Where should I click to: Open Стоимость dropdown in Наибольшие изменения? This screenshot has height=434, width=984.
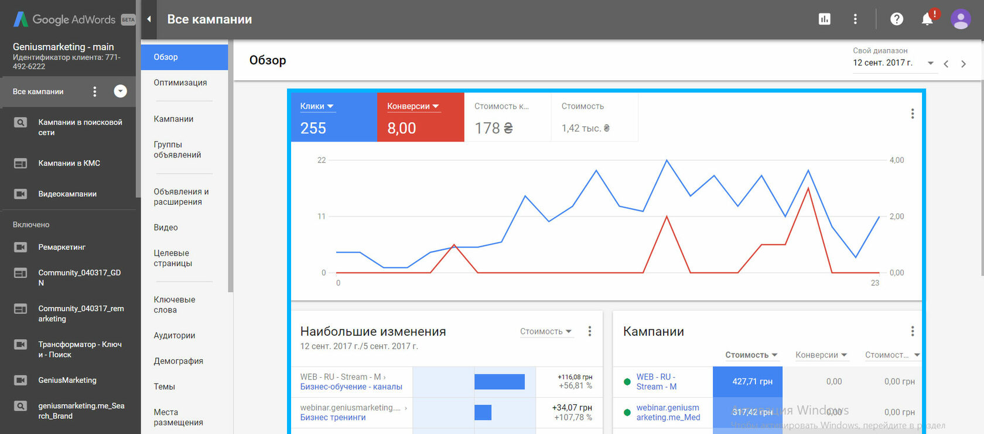[x=546, y=332]
